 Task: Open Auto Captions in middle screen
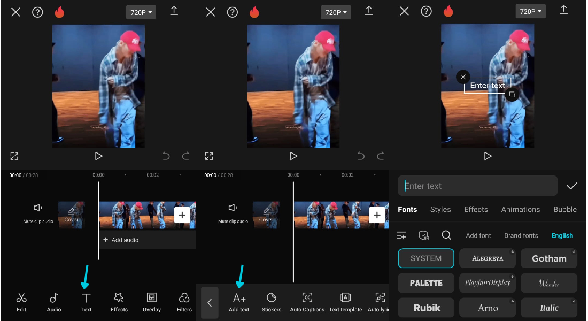coord(307,302)
